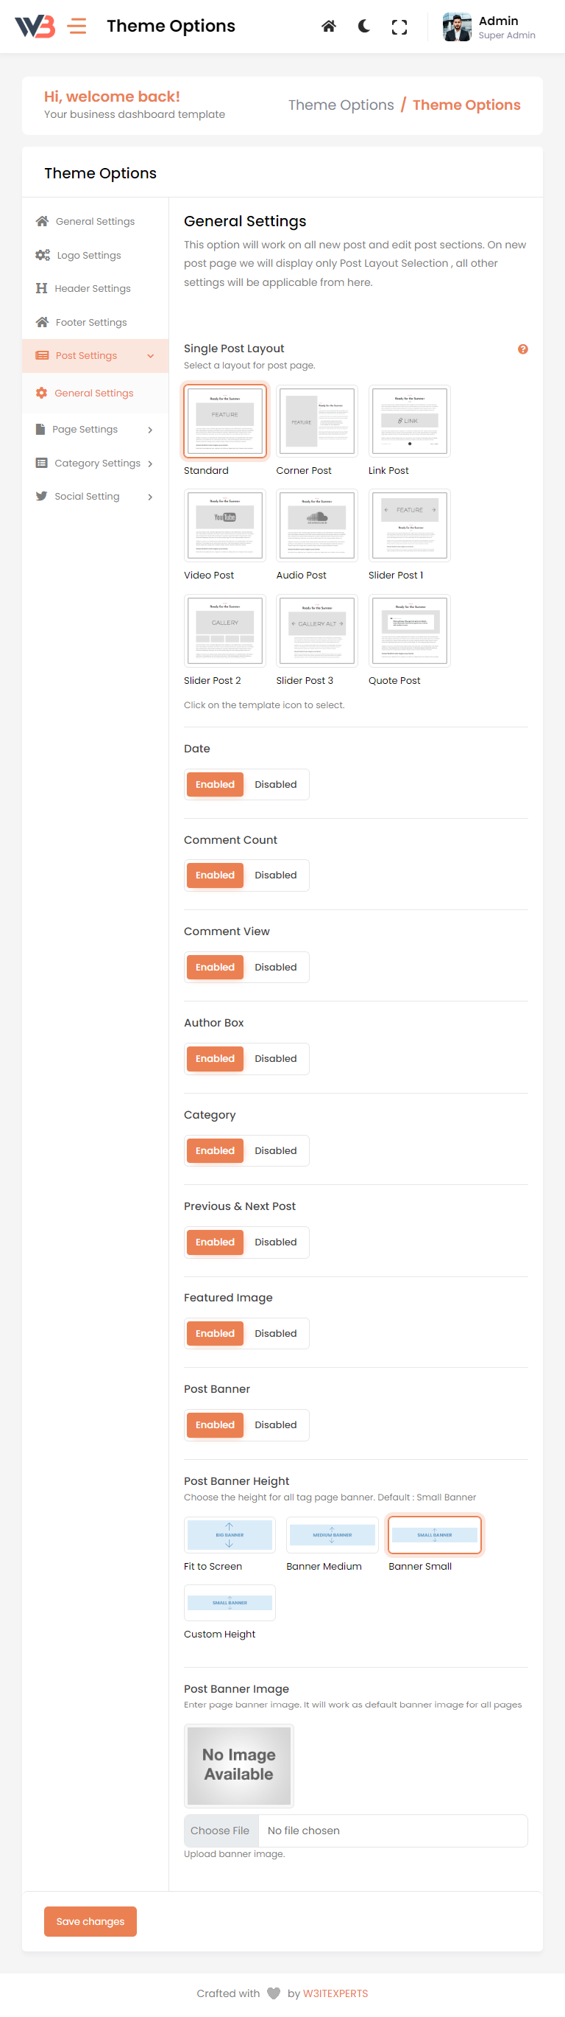Open the hamburger sidebar menu
The image size is (565, 2017).
click(x=77, y=27)
